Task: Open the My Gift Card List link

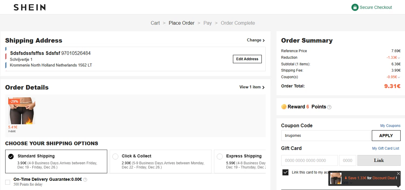Action: pyautogui.click(x=385, y=148)
